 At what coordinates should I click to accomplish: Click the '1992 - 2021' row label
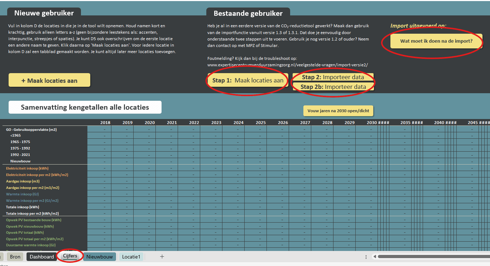(20, 155)
